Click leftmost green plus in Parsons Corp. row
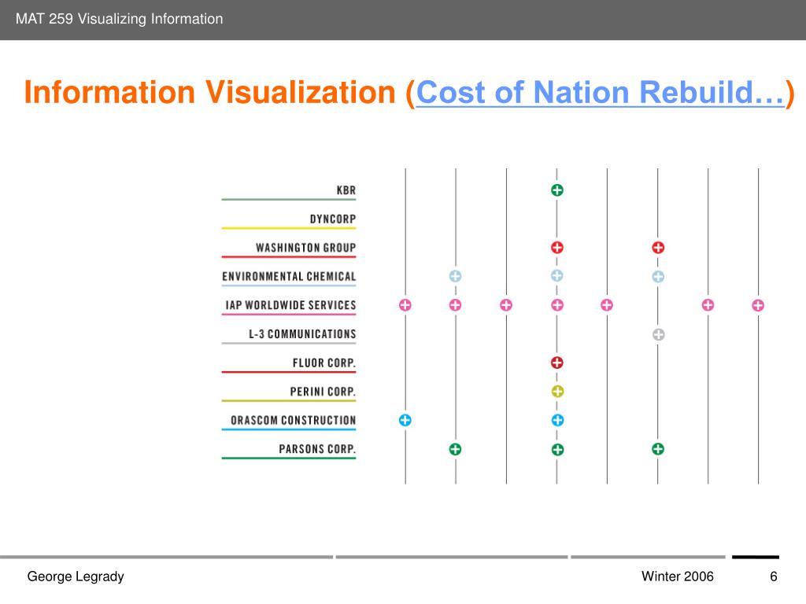 click(455, 449)
